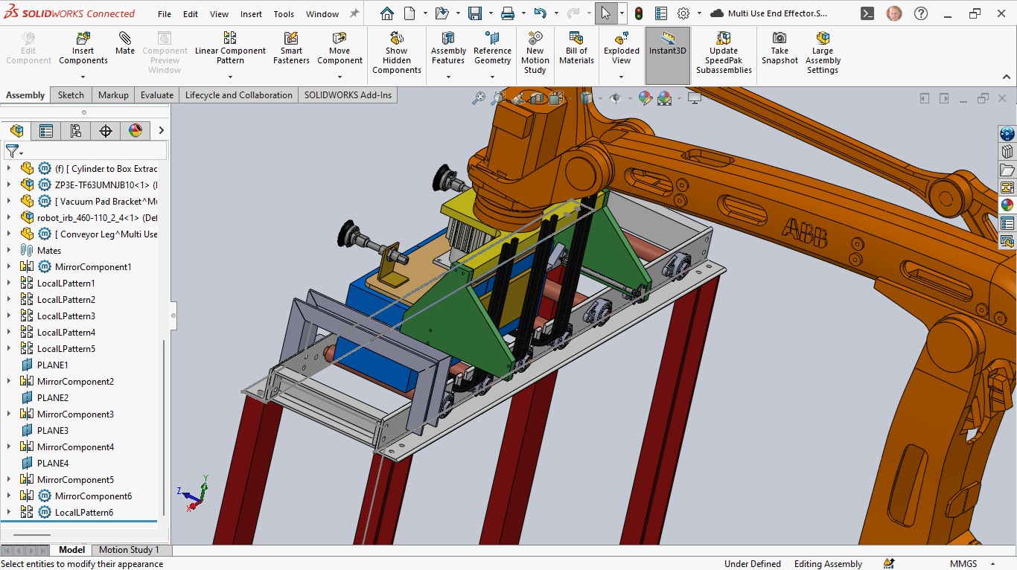1017x570 pixels.
Task: Open DimXpertManager crosshair tab
Action: [x=106, y=131]
